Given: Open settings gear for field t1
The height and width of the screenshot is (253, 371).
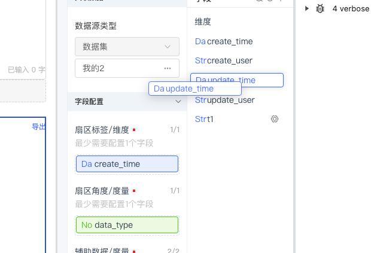Looking at the screenshot, I should click(275, 119).
